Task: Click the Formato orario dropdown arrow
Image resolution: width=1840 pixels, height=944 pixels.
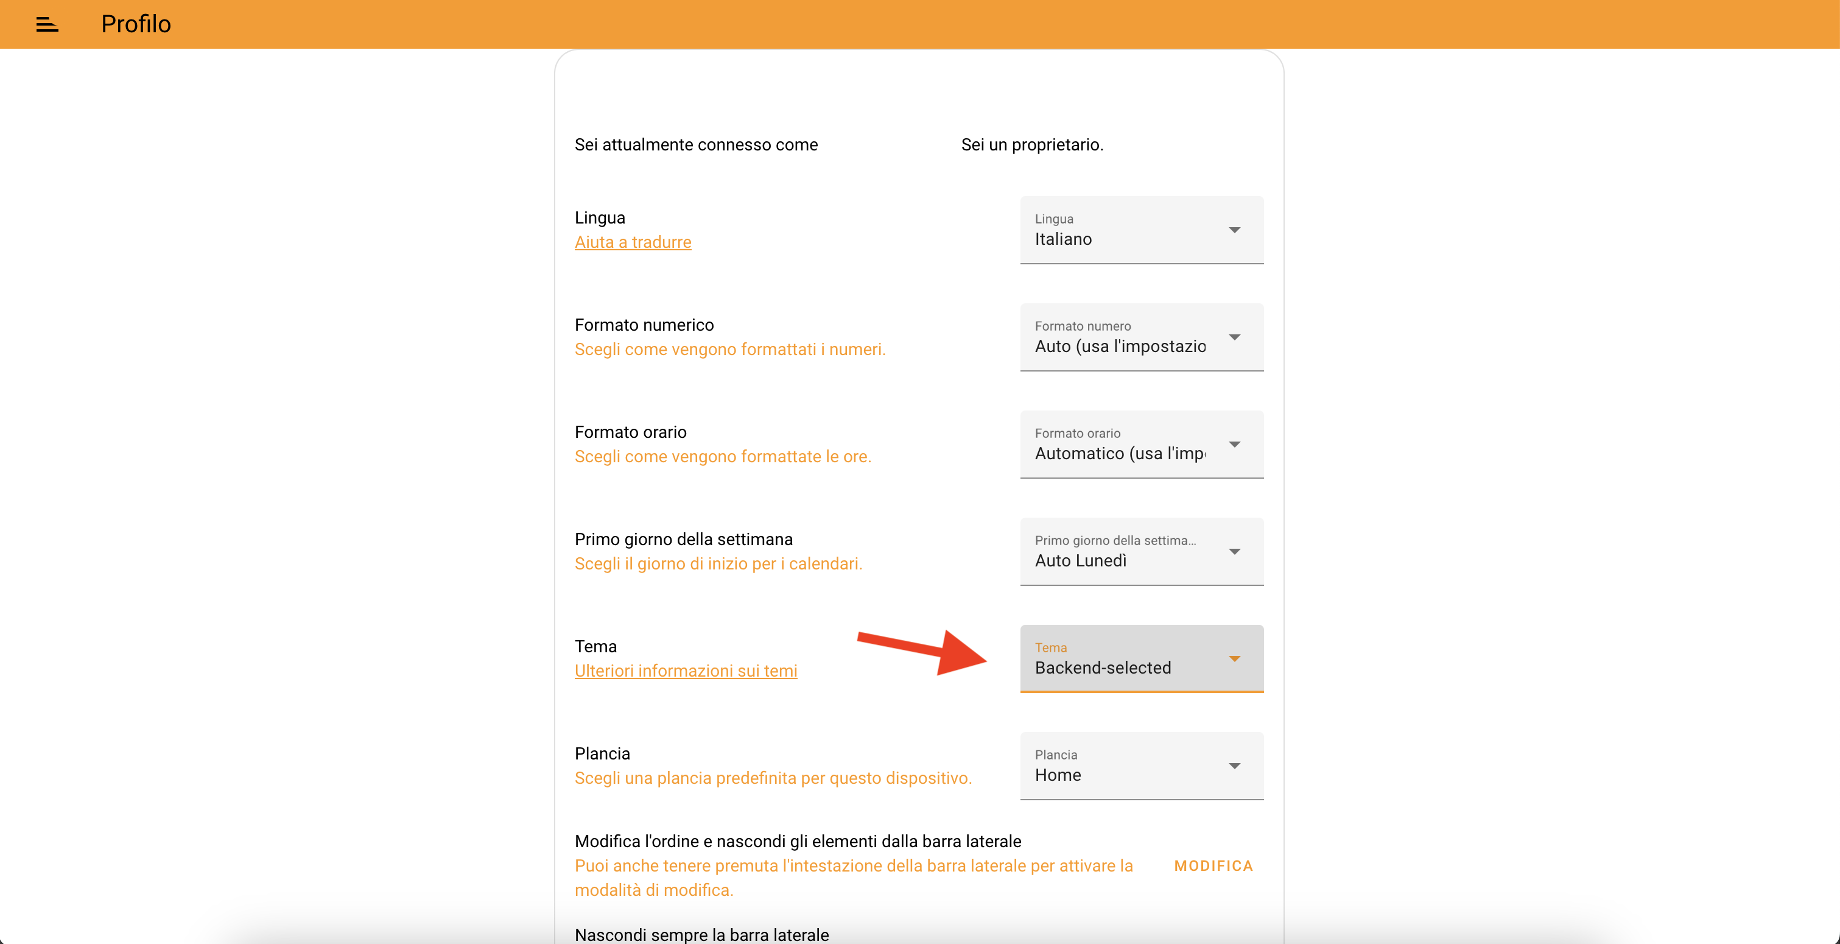Action: tap(1234, 445)
